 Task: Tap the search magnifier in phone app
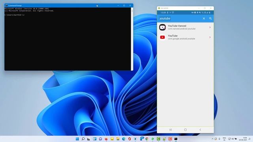[x=210, y=19]
